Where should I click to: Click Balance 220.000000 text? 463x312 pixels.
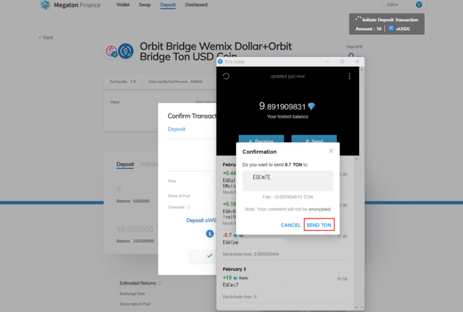pos(135,241)
